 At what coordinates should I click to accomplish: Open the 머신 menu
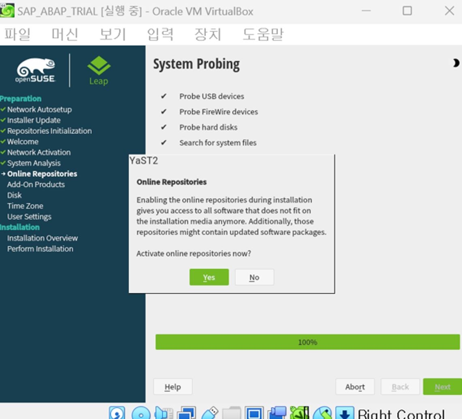pos(65,34)
